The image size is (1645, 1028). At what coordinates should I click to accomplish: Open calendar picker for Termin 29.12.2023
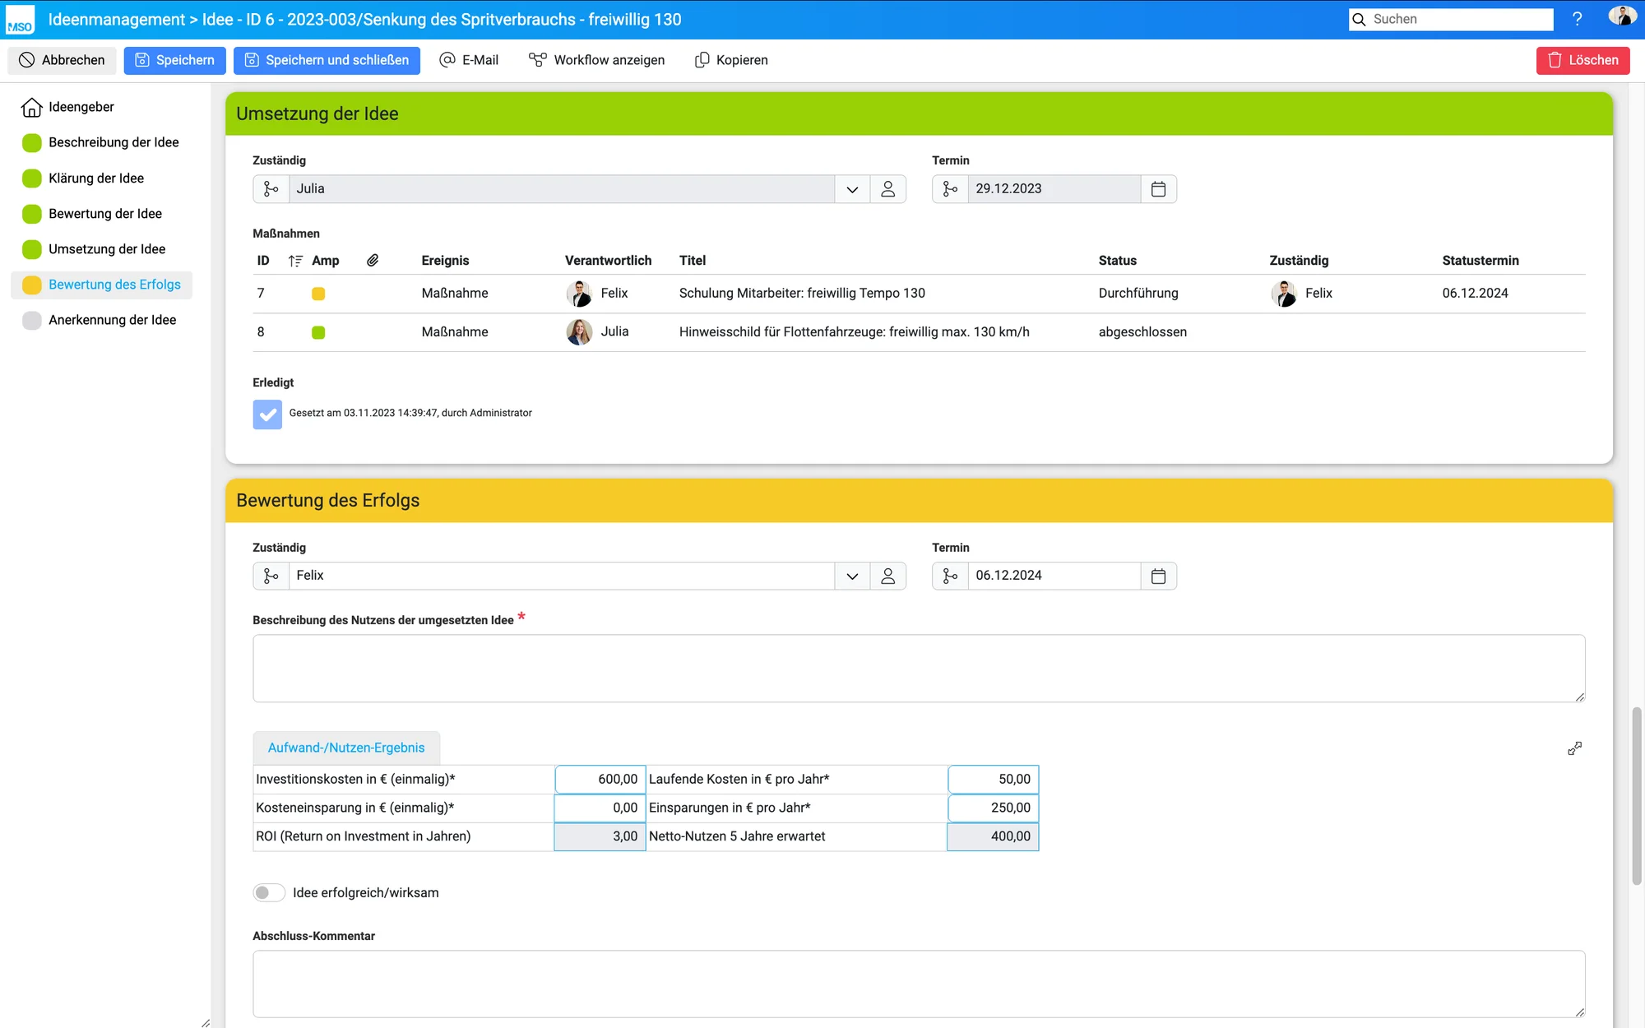pyautogui.click(x=1158, y=189)
